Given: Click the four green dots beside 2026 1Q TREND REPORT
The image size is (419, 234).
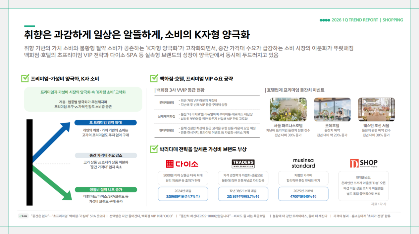Looking at the screenshot, I should 325,20.
